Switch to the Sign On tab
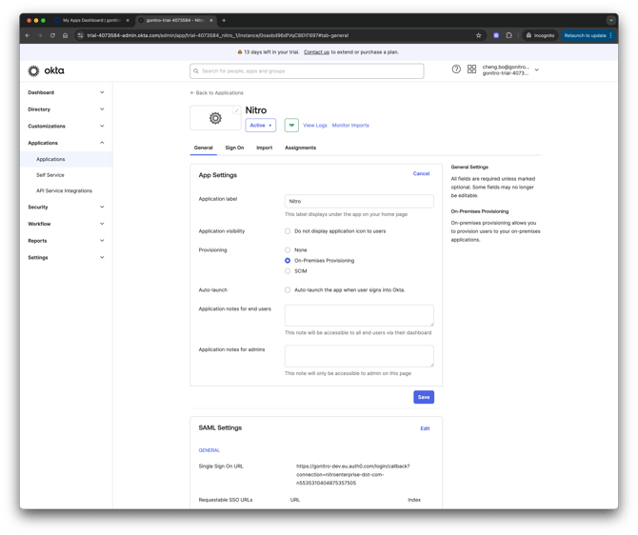Viewport: 638px width, 535px height. pos(234,148)
